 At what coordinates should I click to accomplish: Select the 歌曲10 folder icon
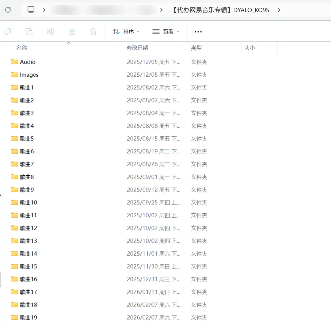click(14, 202)
